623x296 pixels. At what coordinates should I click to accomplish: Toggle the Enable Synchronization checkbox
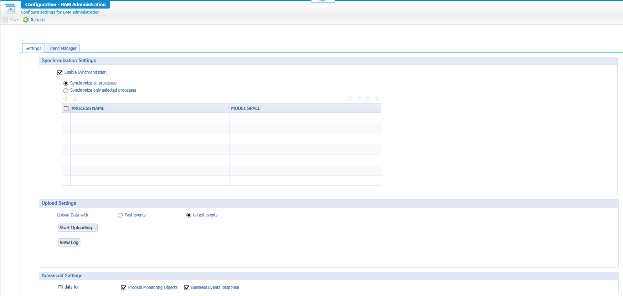60,72
